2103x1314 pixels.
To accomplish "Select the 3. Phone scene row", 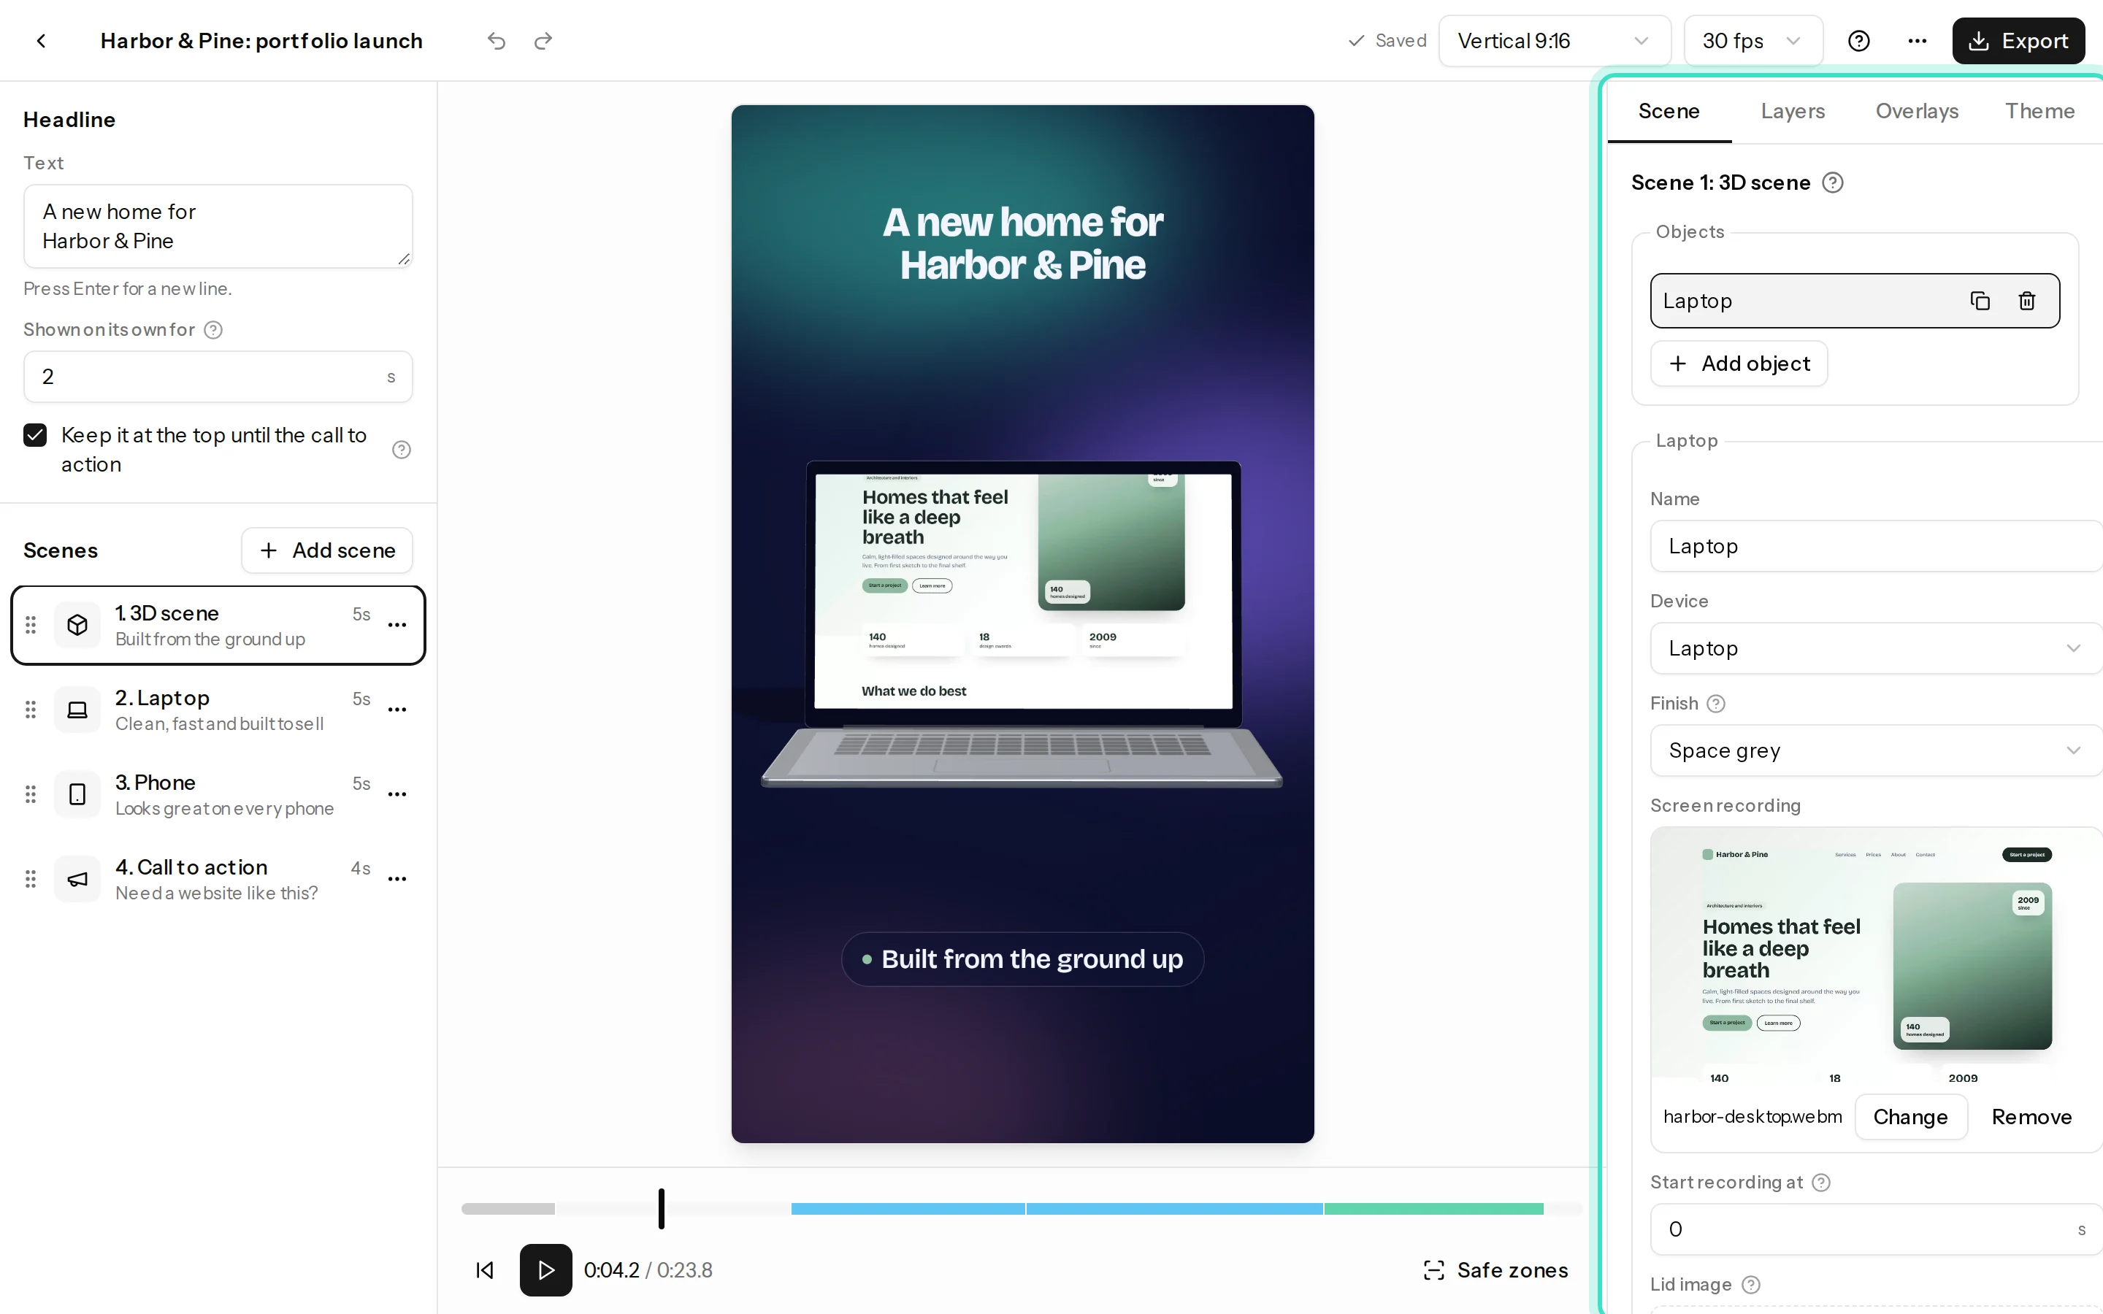I will (218, 794).
